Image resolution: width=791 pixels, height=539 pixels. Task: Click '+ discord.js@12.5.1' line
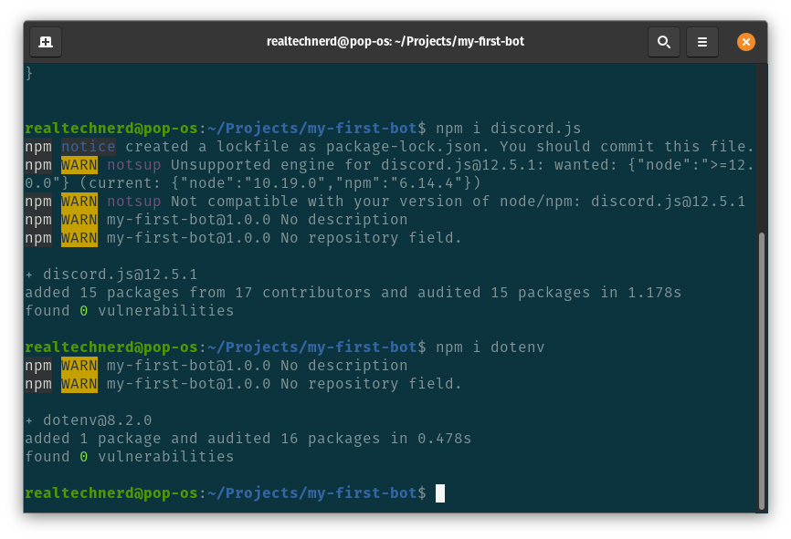coord(111,275)
